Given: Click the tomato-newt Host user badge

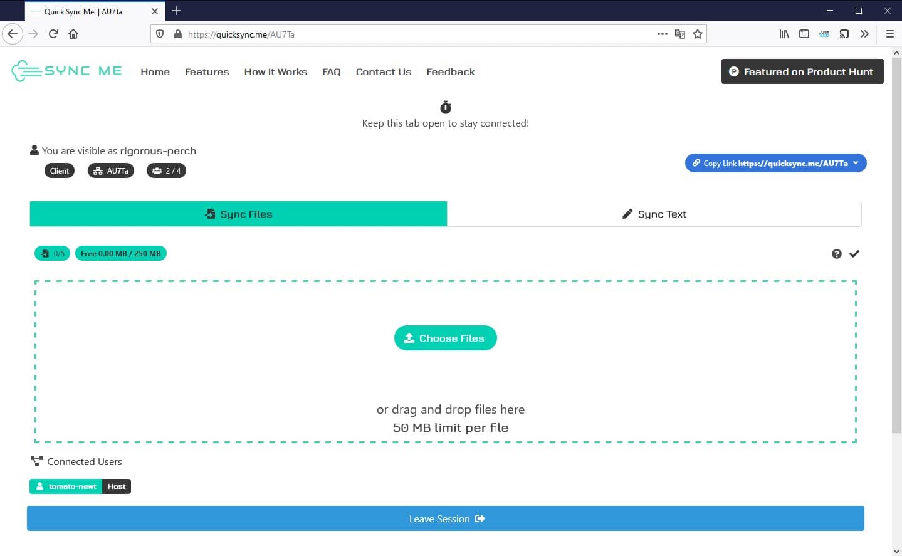Looking at the screenshot, I should (80, 486).
